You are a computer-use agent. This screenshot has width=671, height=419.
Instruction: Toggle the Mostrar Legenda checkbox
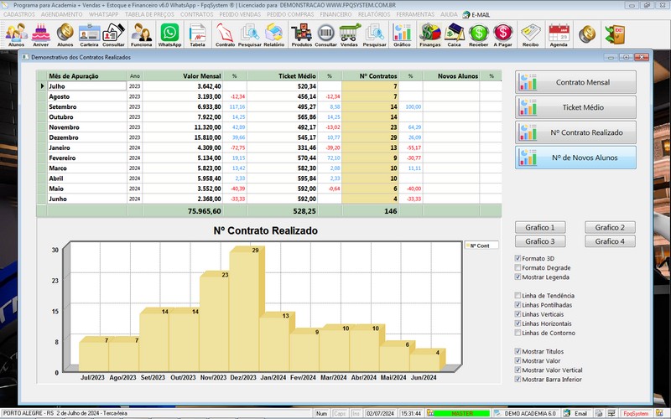(x=518, y=277)
